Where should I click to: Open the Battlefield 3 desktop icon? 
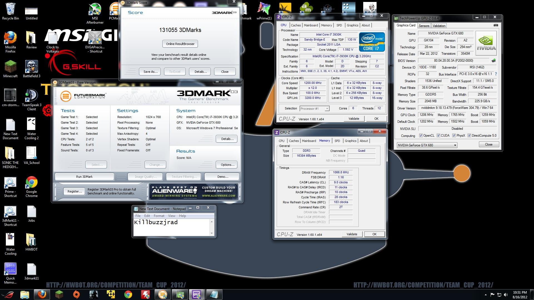coord(31,69)
